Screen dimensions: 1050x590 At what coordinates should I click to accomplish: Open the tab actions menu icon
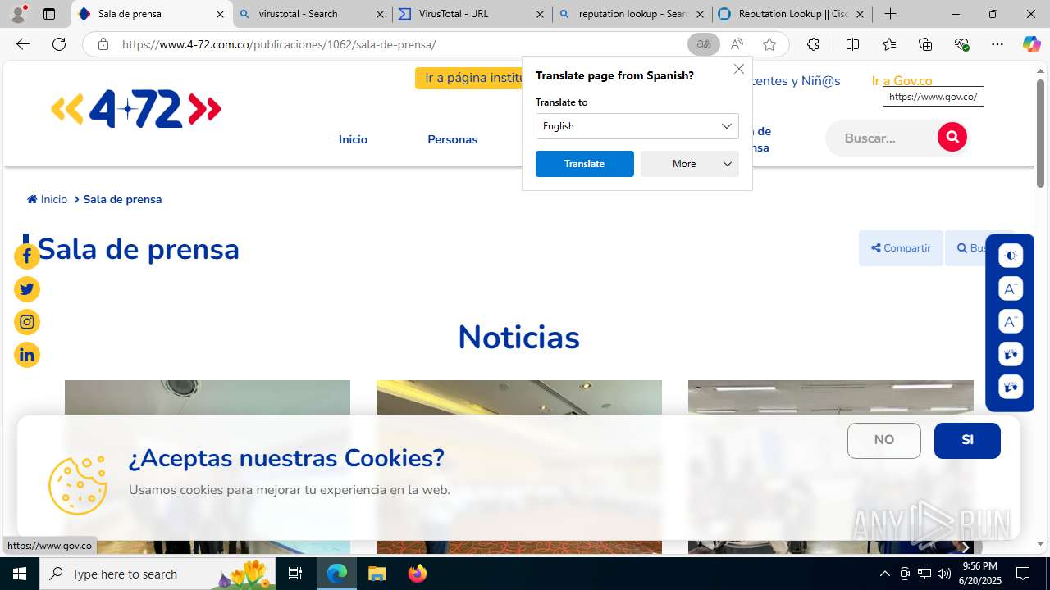click(48, 14)
